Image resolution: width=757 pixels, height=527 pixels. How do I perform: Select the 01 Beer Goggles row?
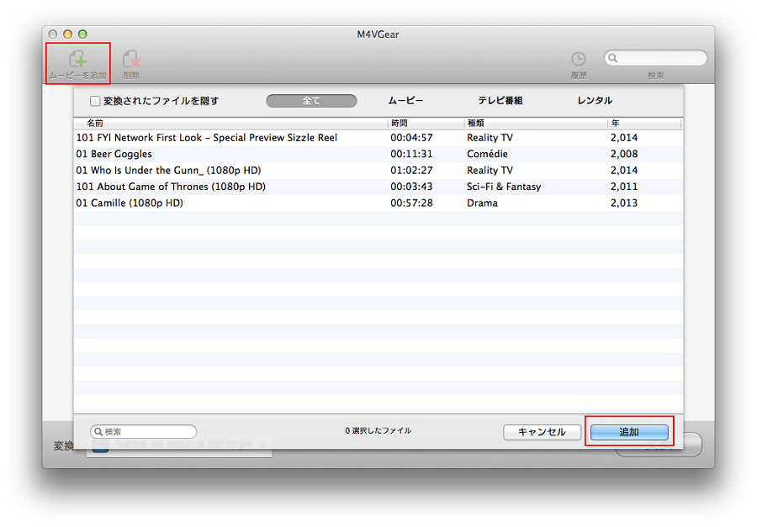tap(114, 155)
